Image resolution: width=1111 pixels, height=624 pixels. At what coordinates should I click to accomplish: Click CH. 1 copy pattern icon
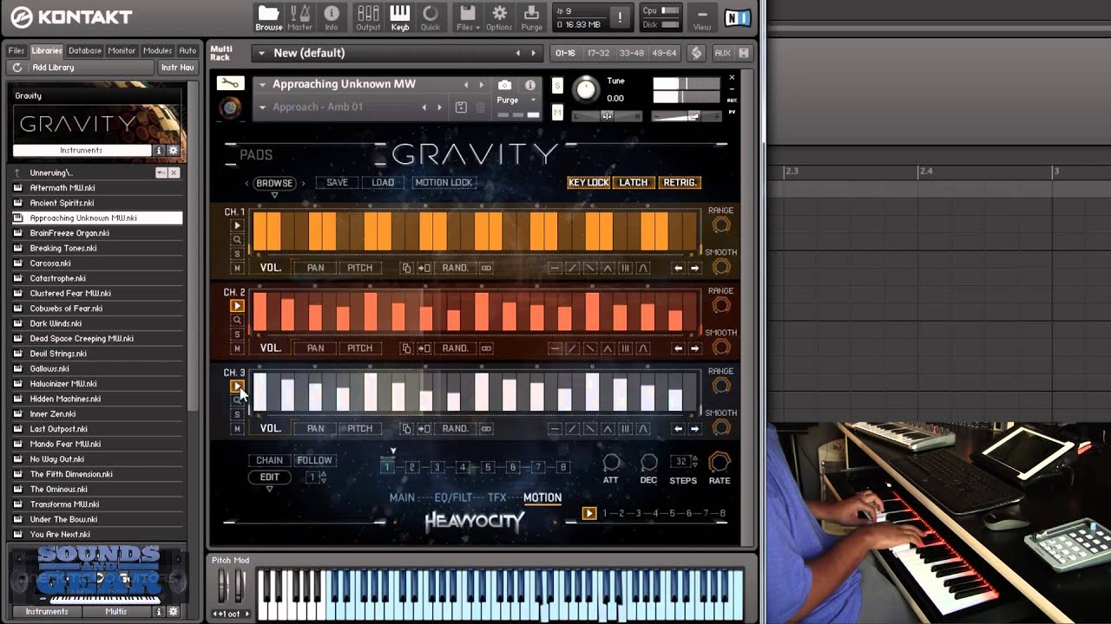coord(406,268)
